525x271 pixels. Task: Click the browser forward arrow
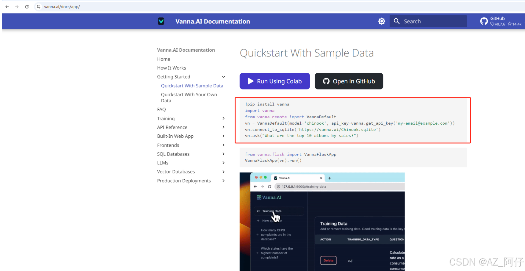pyautogui.click(x=17, y=7)
